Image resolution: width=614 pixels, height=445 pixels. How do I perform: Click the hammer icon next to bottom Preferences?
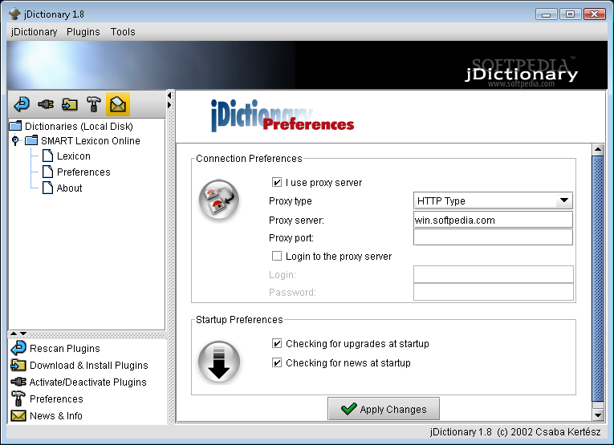[x=18, y=398]
